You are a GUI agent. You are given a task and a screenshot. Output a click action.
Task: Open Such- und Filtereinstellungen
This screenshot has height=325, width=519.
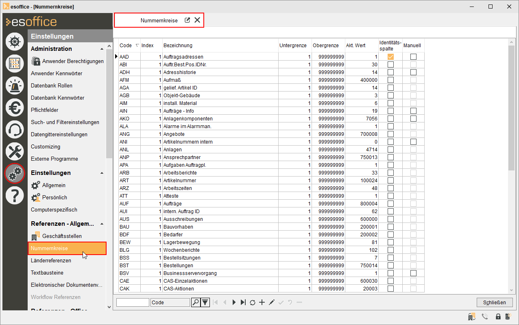click(x=65, y=122)
